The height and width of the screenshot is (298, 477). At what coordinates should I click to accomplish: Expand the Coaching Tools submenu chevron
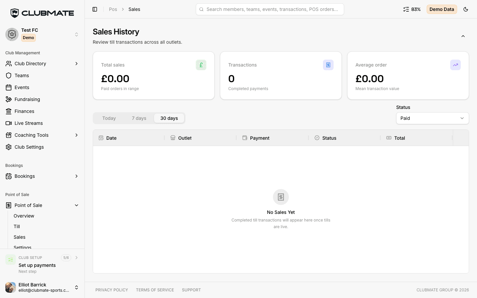tap(77, 135)
